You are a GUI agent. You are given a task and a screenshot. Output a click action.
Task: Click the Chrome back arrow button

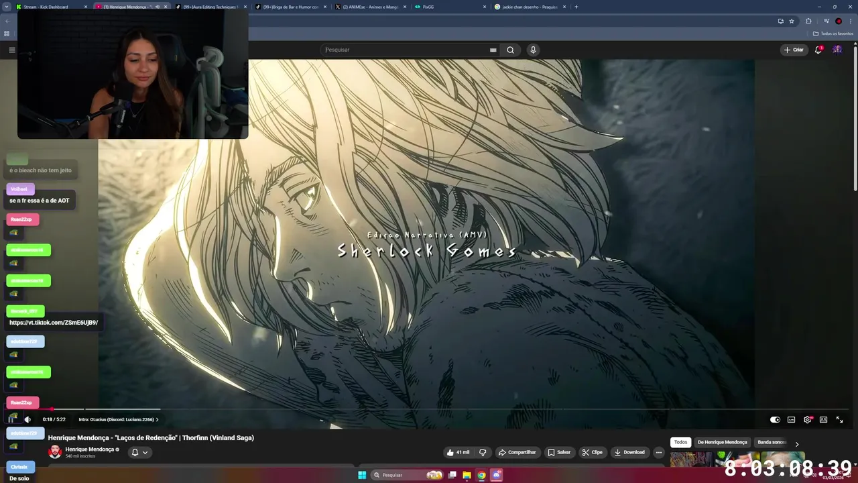point(7,21)
